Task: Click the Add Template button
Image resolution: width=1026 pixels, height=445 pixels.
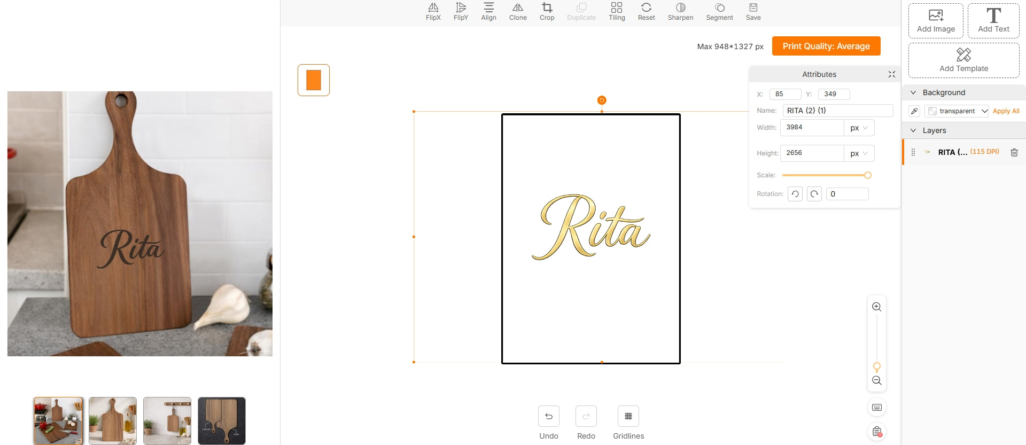Action: coord(963,60)
